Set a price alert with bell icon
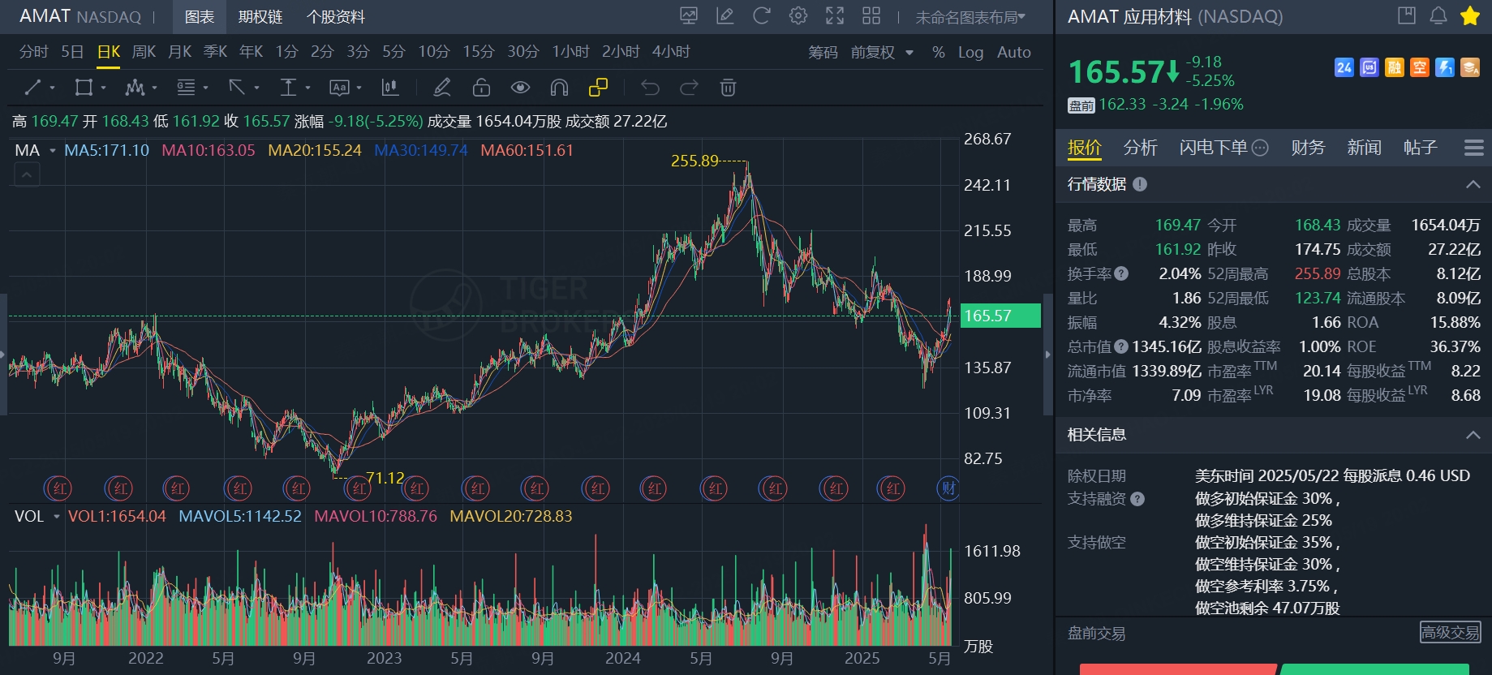Screen dimensions: 1492x675 coord(1438,15)
